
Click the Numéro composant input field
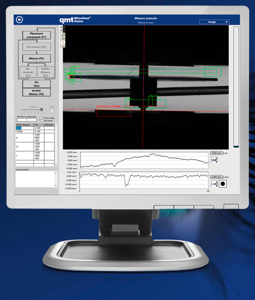pyautogui.click(x=26, y=119)
